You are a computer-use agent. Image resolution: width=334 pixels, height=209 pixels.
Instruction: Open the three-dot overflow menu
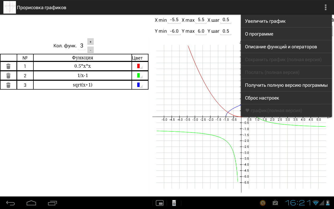(x=325, y=7)
